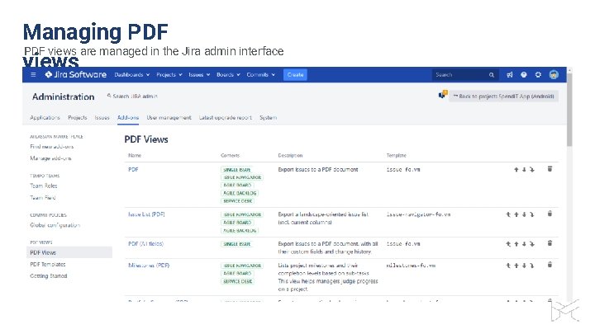Open the Milestones (PDF) view link
The width and height of the screenshot is (595, 334).
click(x=149, y=265)
